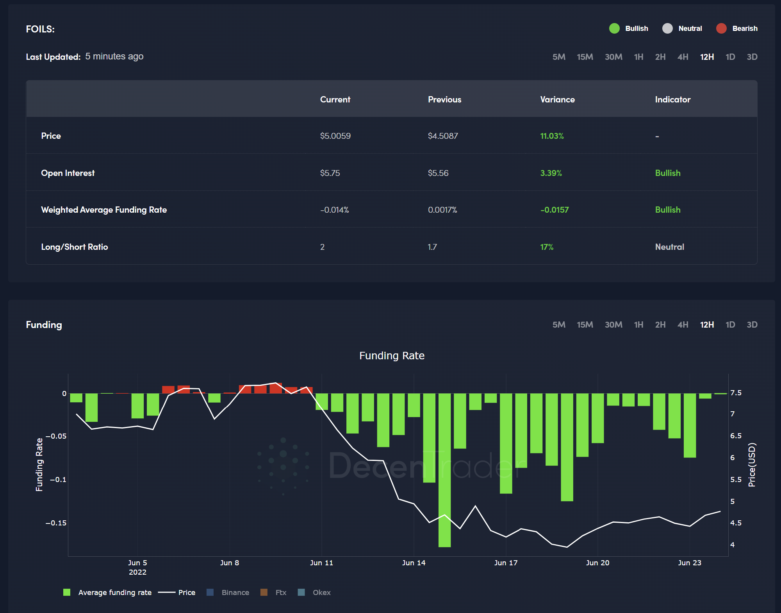
Task: Click Weighted Average Funding Rate row
Action: coord(104,210)
